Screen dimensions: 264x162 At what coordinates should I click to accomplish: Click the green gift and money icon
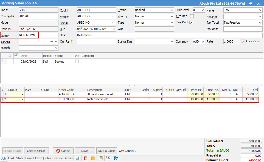click(x=116, y=158)
